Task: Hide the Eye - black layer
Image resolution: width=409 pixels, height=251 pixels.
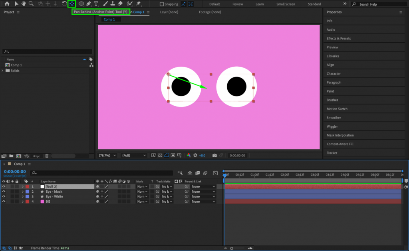Action: coord(4,192)
